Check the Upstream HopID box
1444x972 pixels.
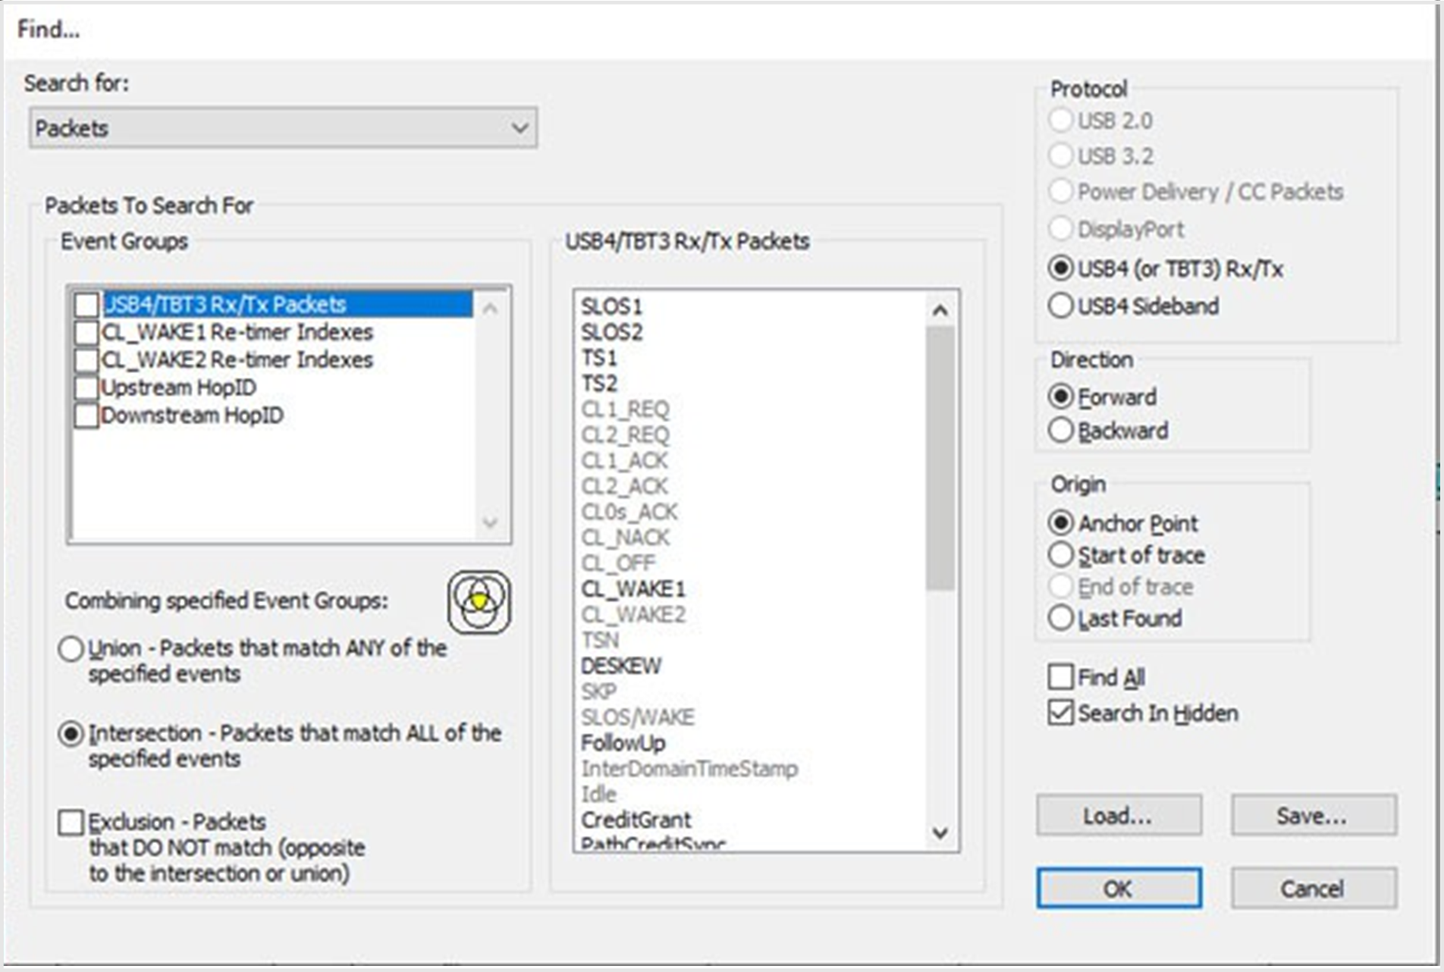click(86, 387)
